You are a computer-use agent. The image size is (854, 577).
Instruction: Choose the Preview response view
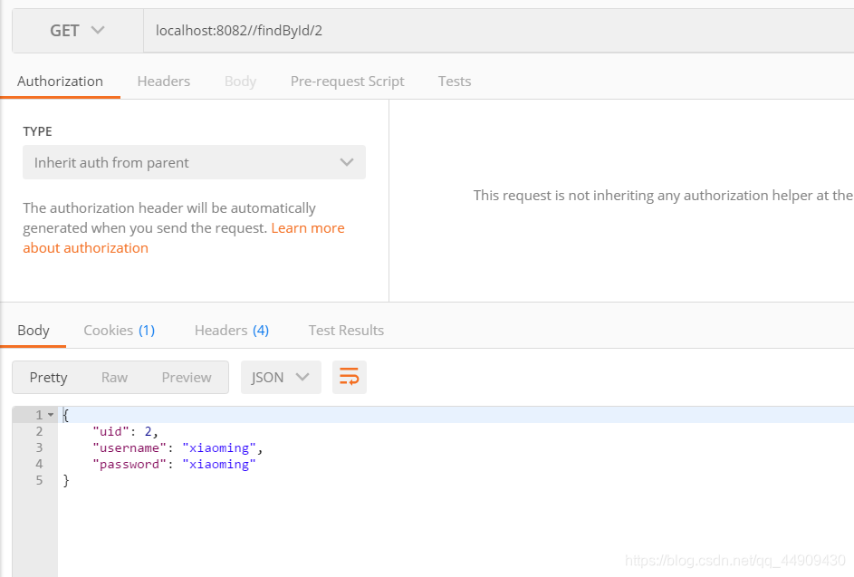(x=187, y=377)
